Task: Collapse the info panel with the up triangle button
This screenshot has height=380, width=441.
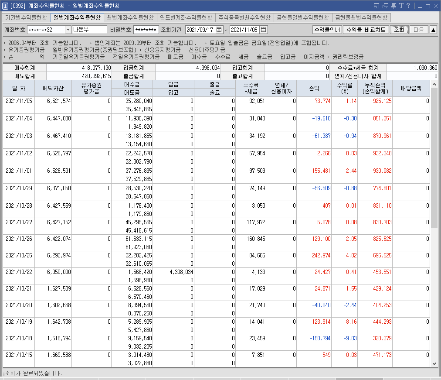Action: [434, 30]
